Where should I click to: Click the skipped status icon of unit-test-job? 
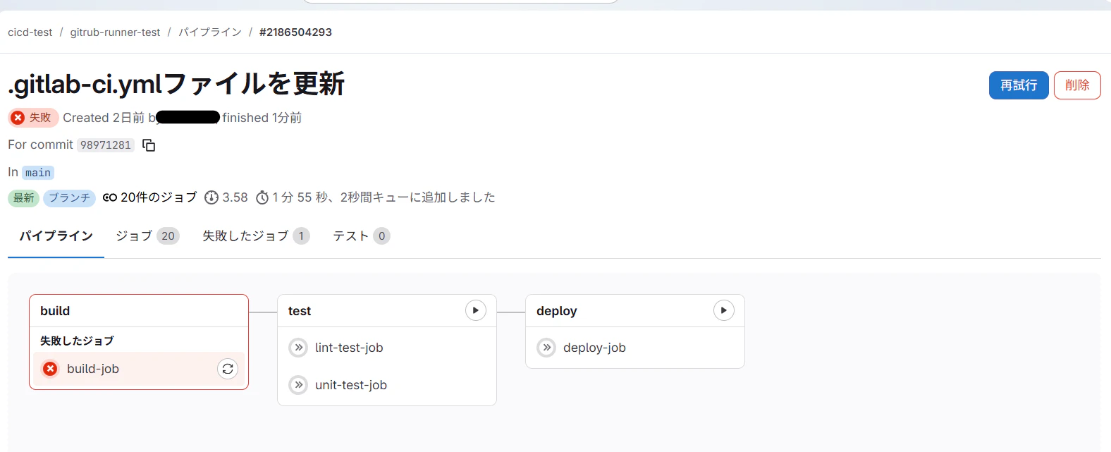(x=298, y=385)
